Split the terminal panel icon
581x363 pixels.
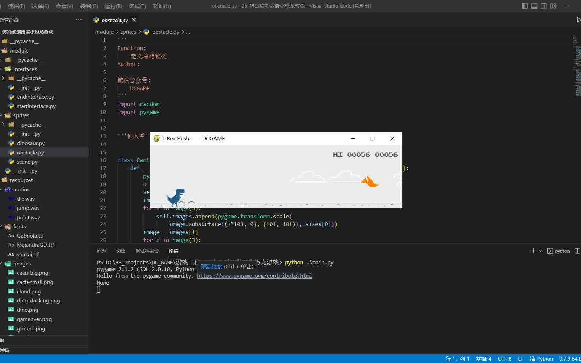pyautogui.click(x=577, y=251)
